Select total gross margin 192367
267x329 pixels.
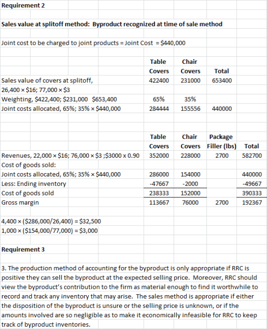(x=252, y=203)
